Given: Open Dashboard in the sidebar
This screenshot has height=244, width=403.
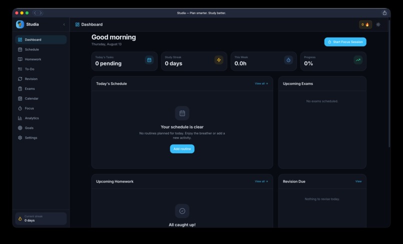Looking at the screenshot, I should pyautogui.click(x=41, y=40).
